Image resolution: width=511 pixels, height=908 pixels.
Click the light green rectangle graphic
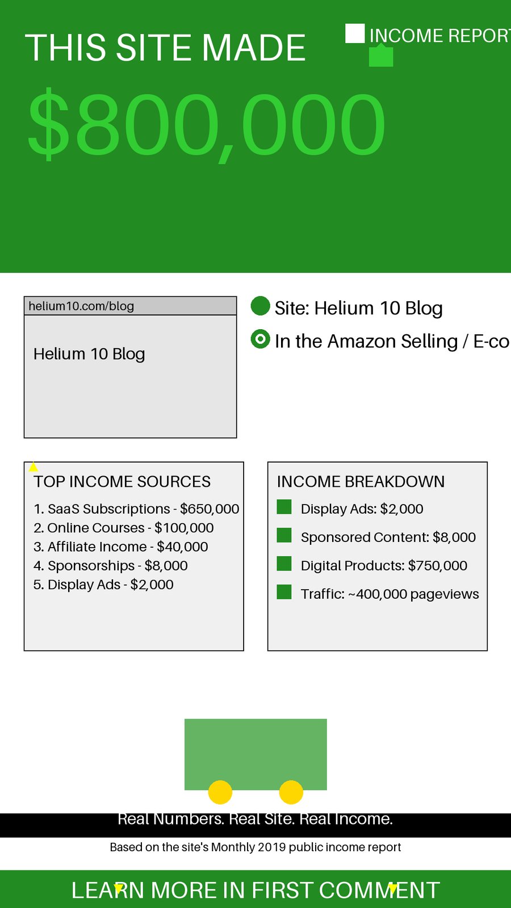click(256, 754)
